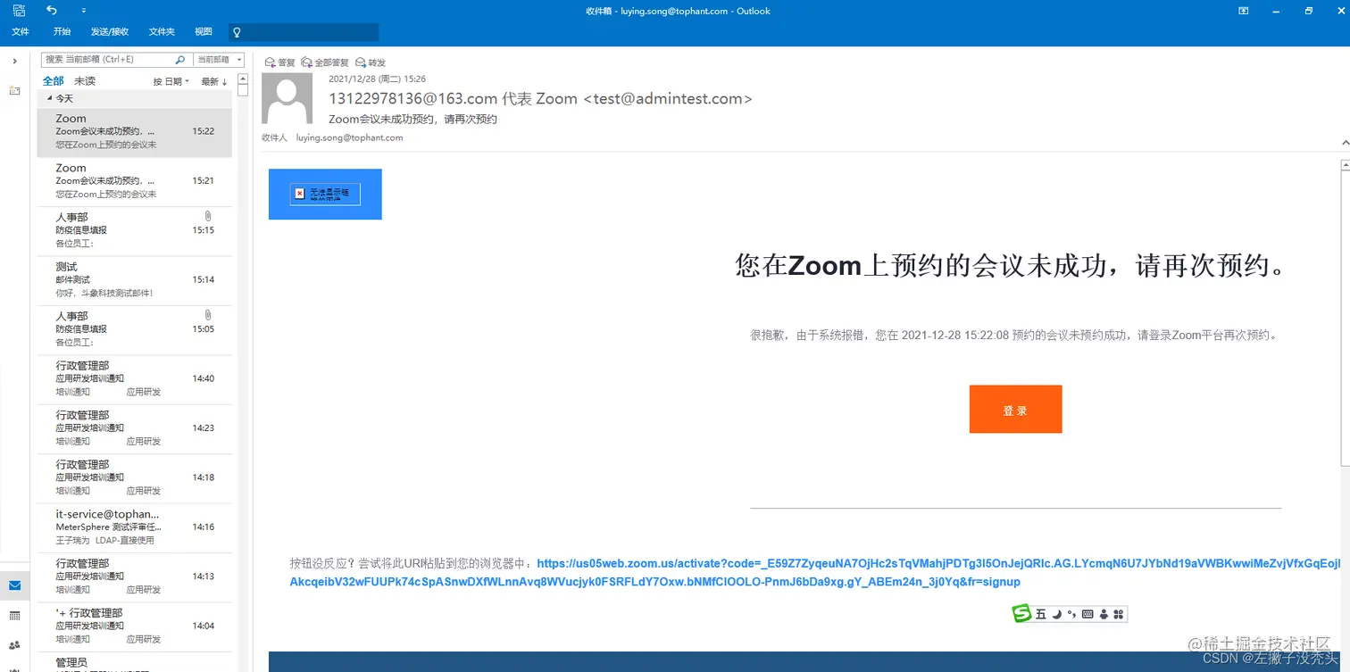Screen dimensions: 1350x672
Task: Click the search mailbox input field
Action: 107,59
